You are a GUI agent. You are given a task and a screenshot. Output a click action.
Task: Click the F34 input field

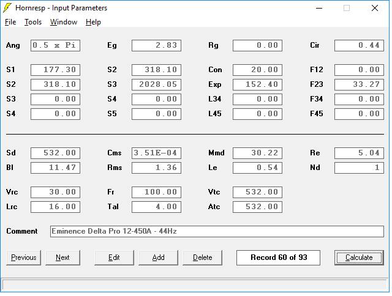click(x=359, y=99)
